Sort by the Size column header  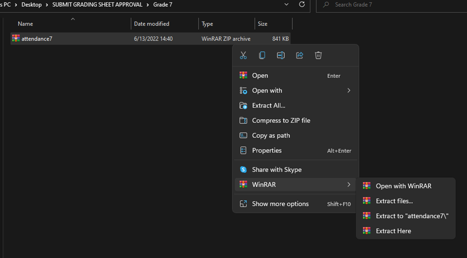coord(262,24)
